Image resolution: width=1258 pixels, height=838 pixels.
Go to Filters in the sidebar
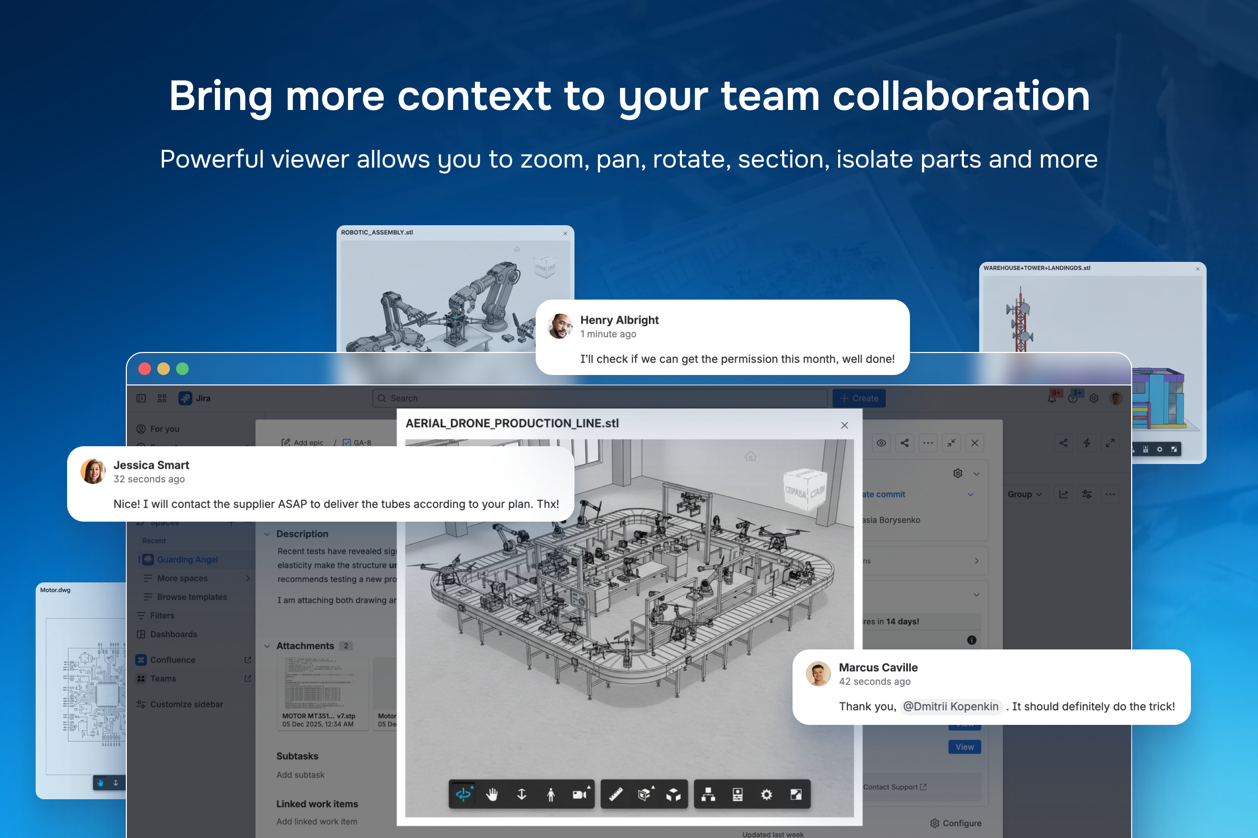(x=162, y=616)
